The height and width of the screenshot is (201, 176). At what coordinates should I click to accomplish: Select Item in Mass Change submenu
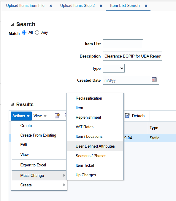(x=95, y=108)
